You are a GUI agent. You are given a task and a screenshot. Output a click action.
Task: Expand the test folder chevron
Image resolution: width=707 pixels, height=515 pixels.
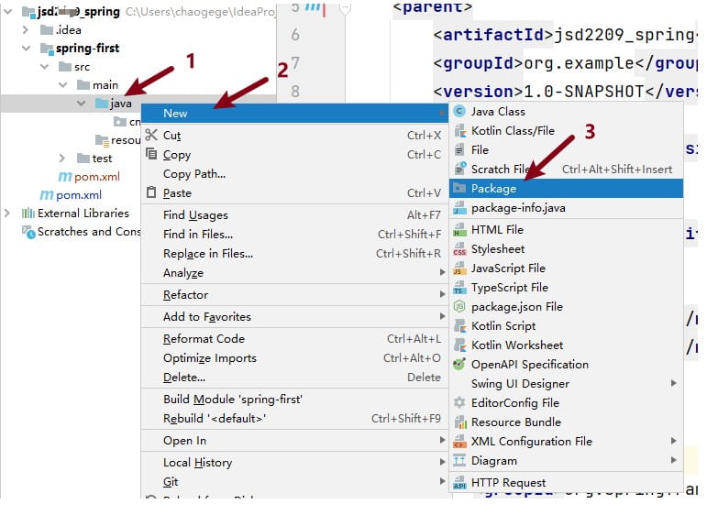pos(62,159)
